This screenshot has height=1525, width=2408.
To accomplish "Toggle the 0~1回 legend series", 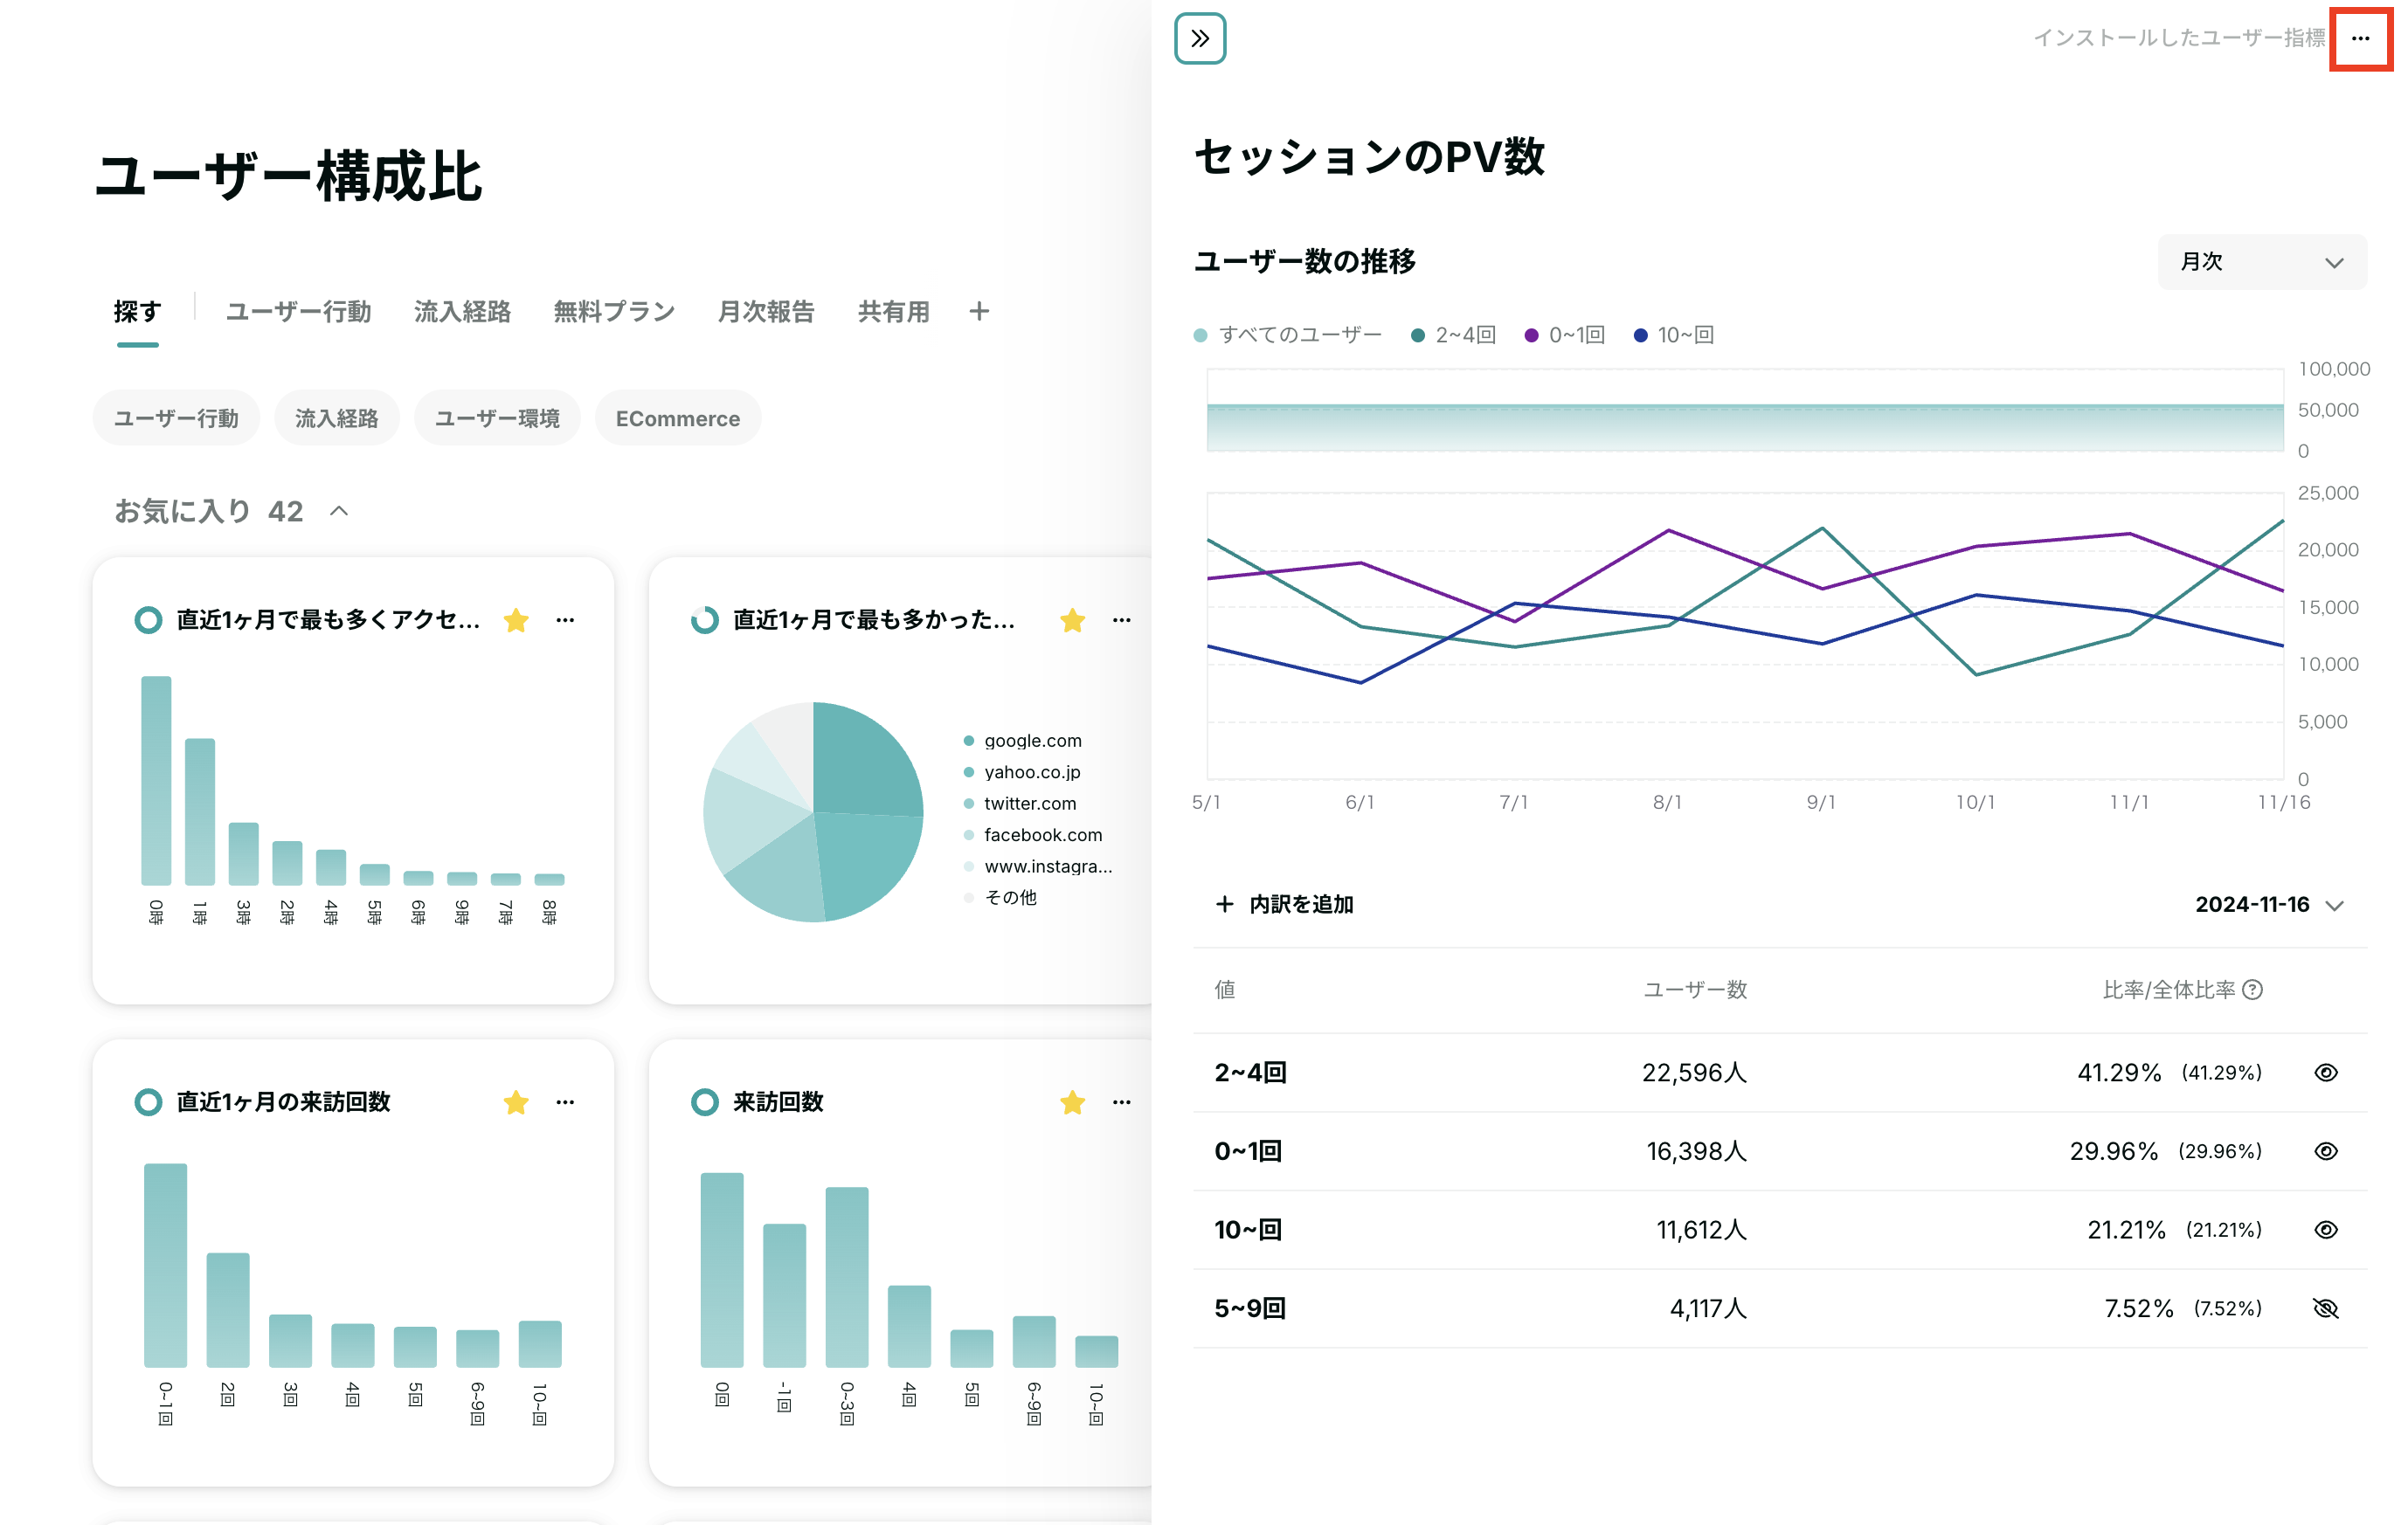I will pyautogui.click(x=1564, y=335).
